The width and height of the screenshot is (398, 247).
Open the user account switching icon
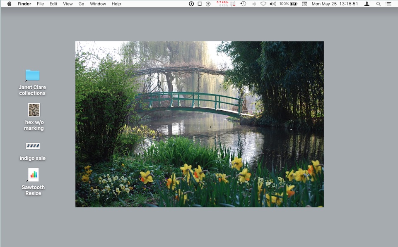point(367,4)
